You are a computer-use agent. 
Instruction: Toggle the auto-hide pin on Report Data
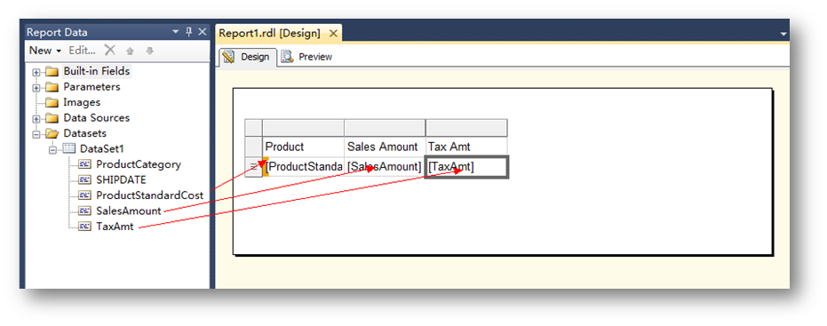[x=189, y=32]
